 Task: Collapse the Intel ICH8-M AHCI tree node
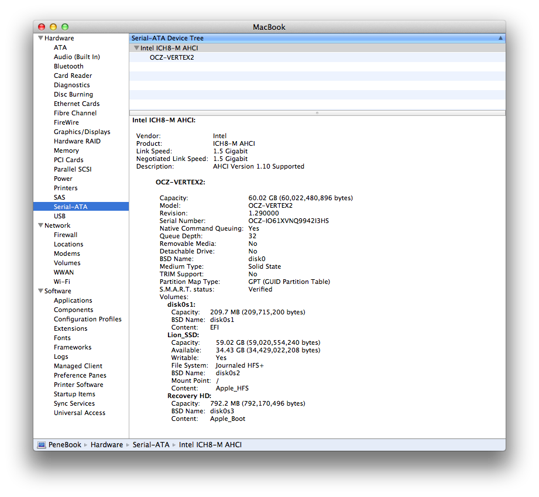point(136,48)
